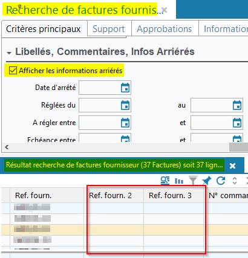248x258 pixels.
Task: Open calendar picker for Date d'arrêté
Action: point(125,88)
